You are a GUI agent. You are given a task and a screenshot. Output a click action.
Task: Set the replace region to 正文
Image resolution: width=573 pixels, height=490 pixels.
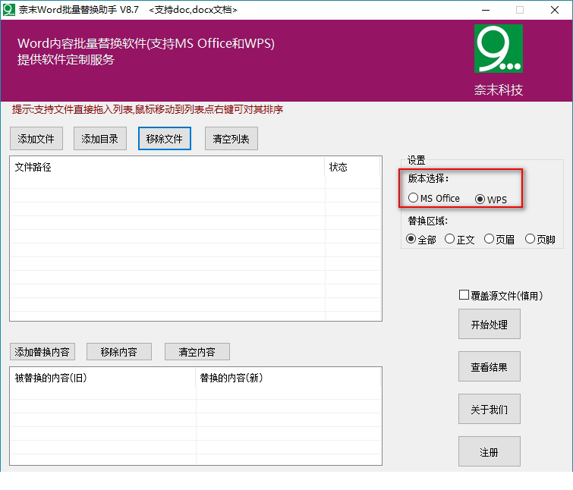450,239
